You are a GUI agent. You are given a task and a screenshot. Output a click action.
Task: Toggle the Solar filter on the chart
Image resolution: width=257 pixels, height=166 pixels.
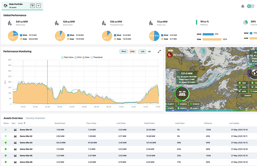coord(133,51)
